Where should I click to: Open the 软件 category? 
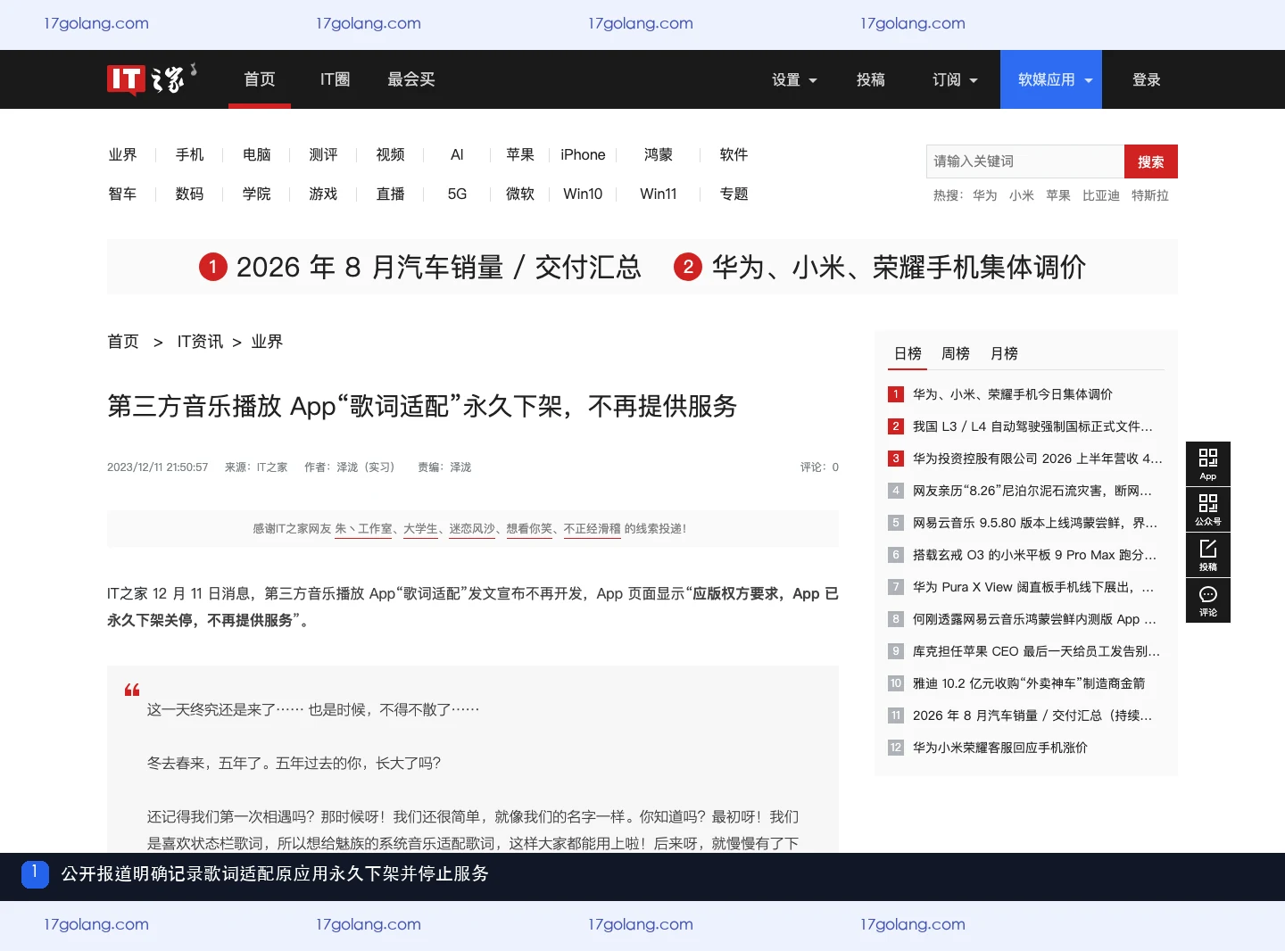click(x=734, y=154)
